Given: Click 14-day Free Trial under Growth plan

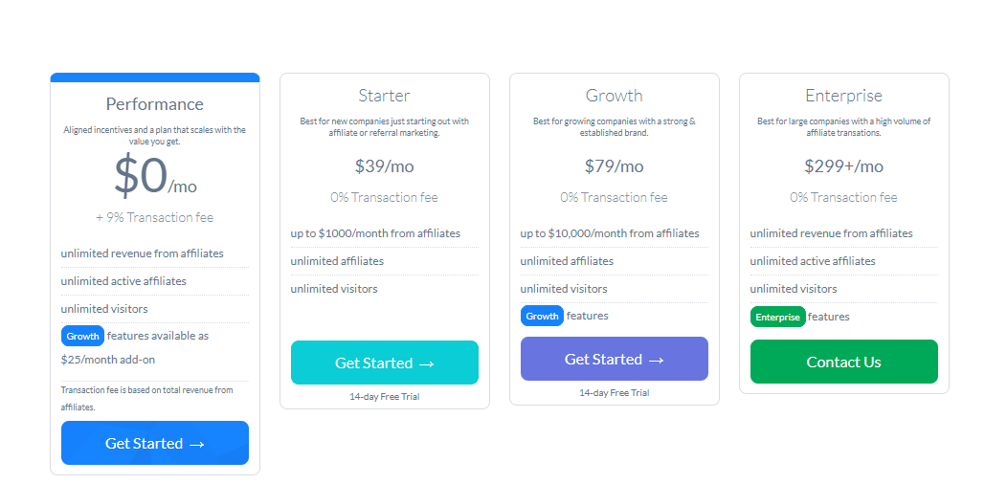Looking at the screenshot, I should (x=614, y=392).
